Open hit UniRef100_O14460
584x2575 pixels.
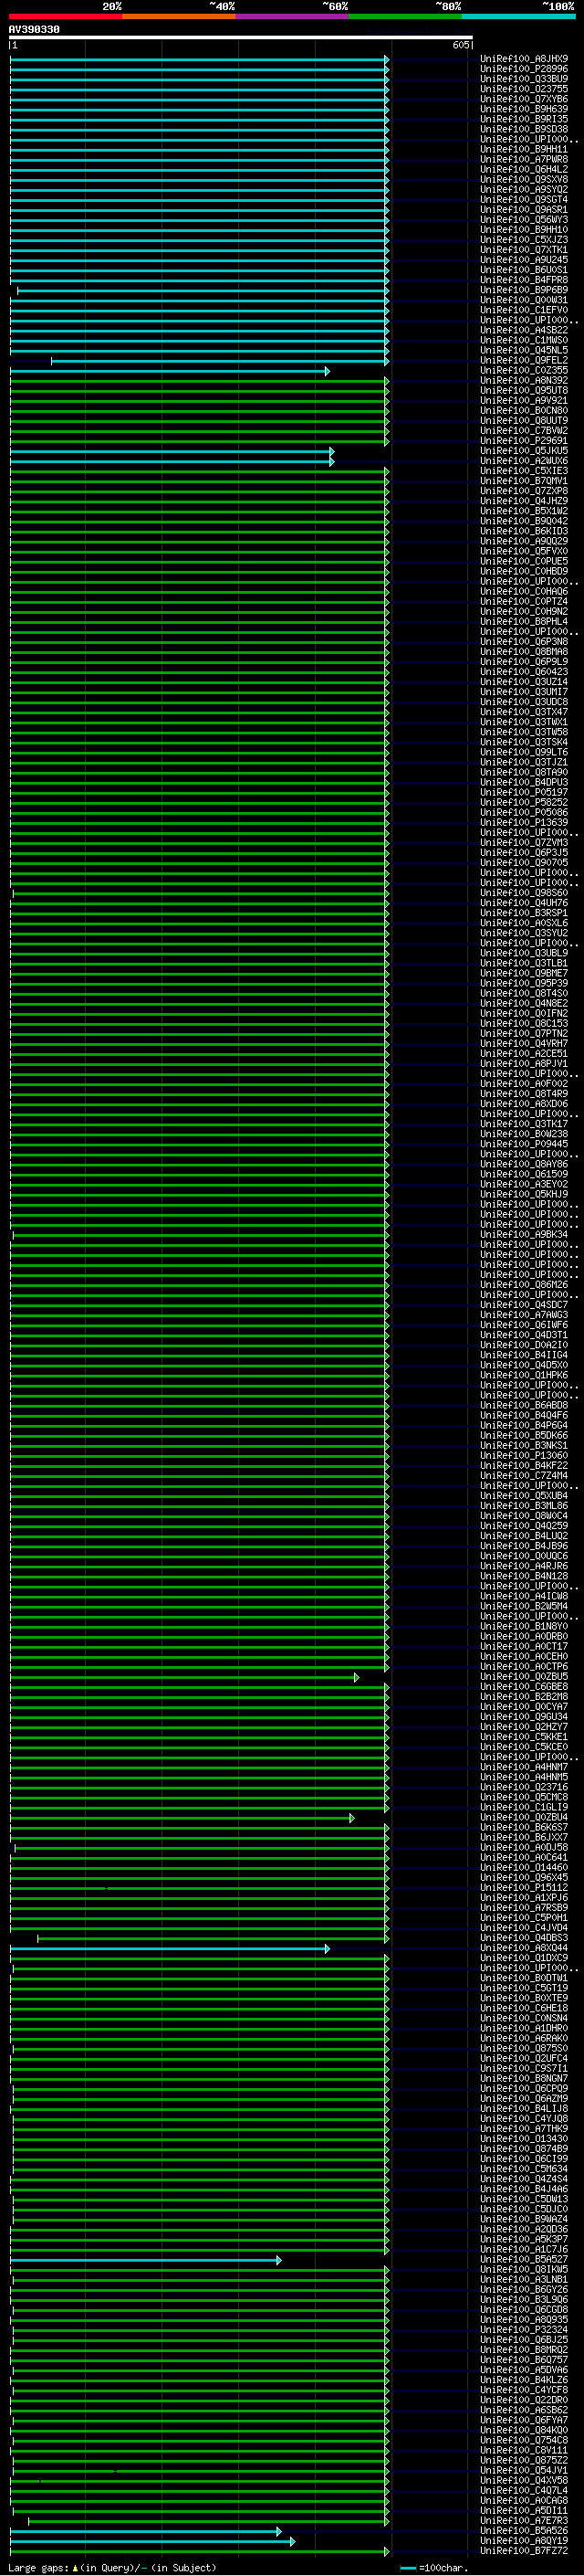[524, 1867]
